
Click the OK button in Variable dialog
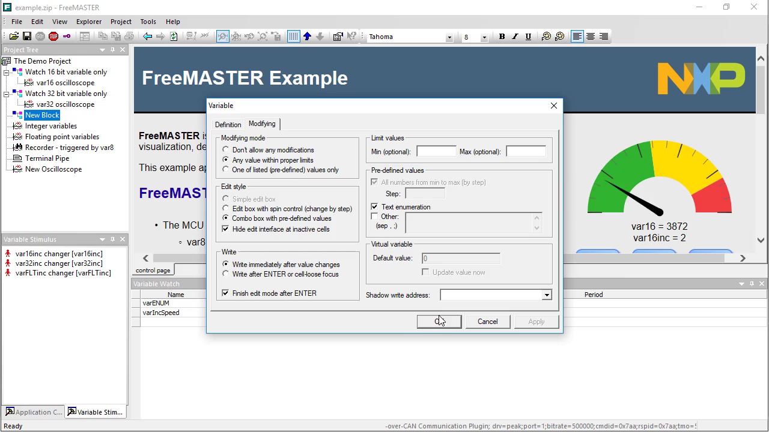tap(439, 321)
